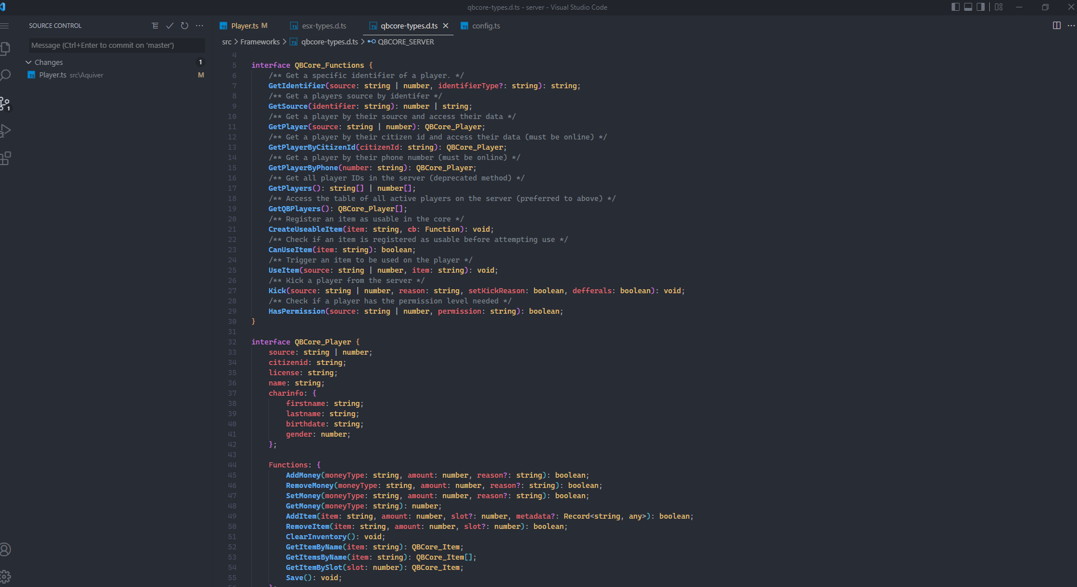Select the qbcore-types.d.ts tab
1077x587 pixels.
click(409, 26)
